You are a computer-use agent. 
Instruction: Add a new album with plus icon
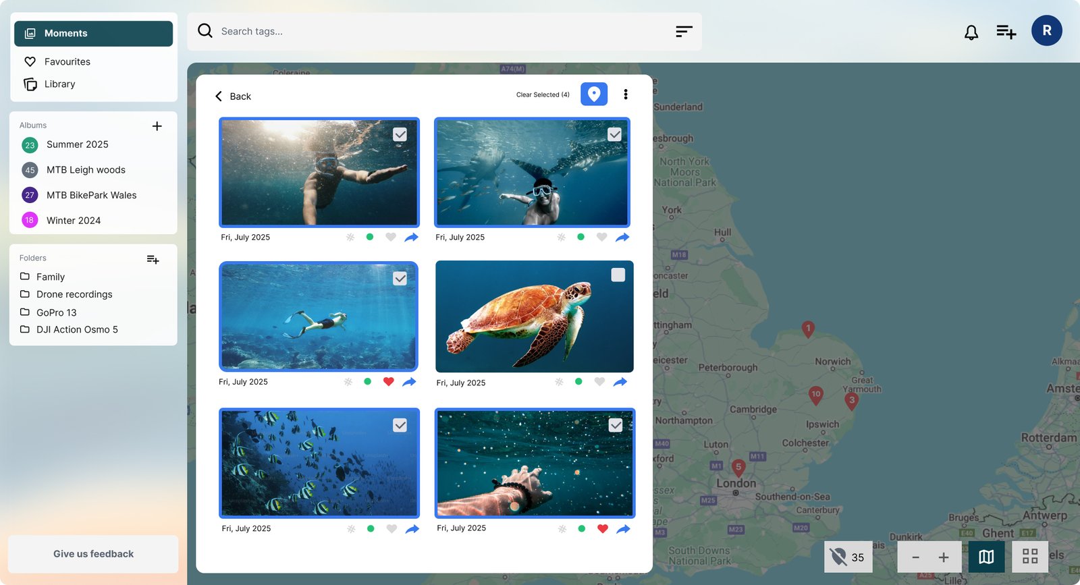pyautogui.click(x=157, y=126)
